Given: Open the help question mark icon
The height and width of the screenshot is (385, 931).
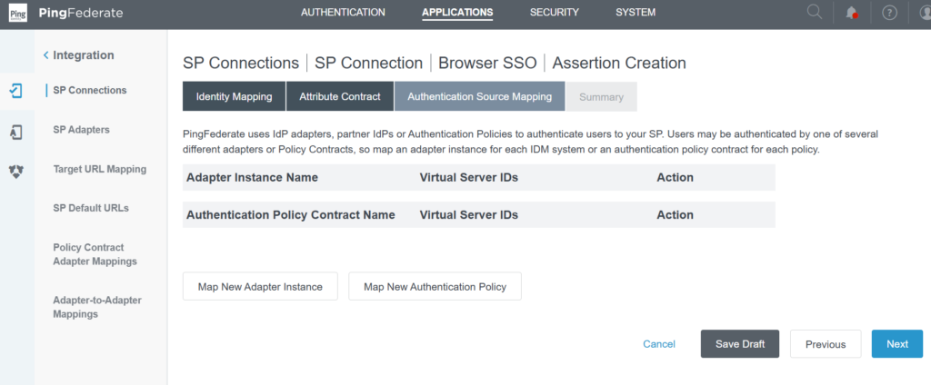Looking at the screenshot, I should click(889, 13).
